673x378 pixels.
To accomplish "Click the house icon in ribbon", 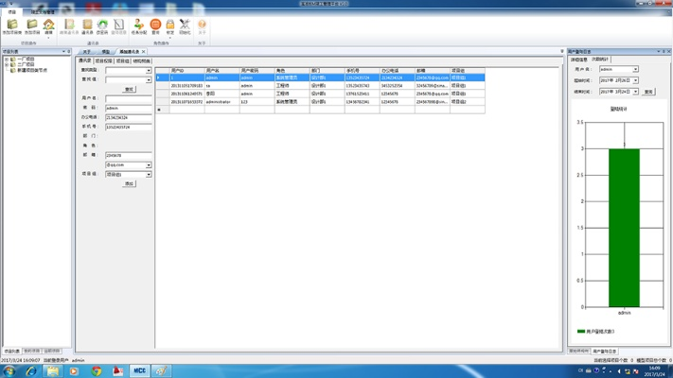I will point(48,26).
